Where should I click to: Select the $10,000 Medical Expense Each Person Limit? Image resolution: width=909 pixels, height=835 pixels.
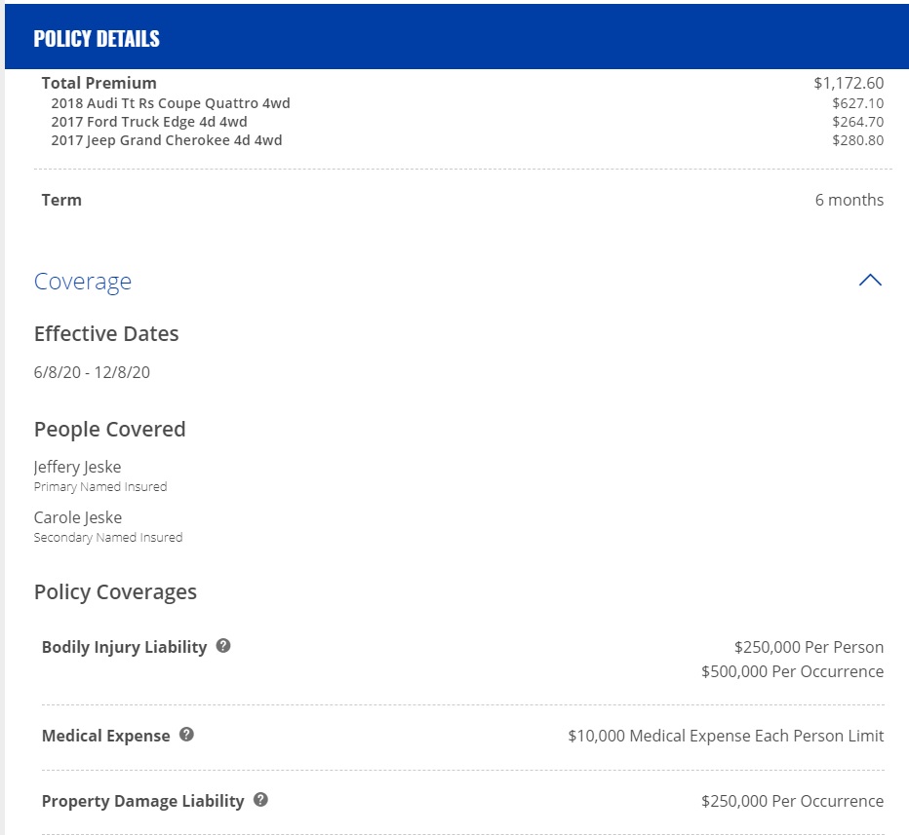coord(726,736)
